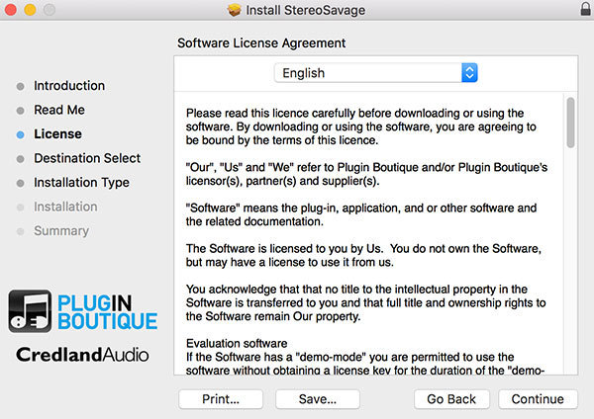Click the Go Back button

(451, 399)
